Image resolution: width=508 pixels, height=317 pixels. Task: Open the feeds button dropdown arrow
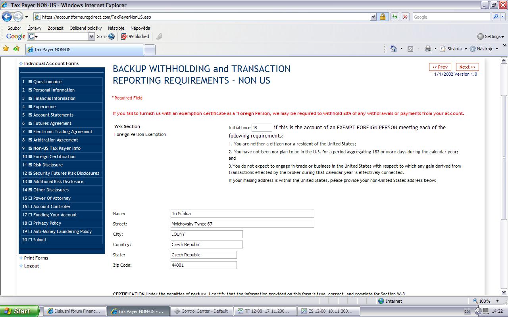point(418,49)
